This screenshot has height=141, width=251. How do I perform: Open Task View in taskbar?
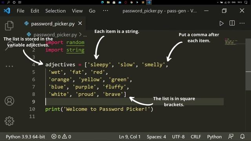click(x=20, y=2)
